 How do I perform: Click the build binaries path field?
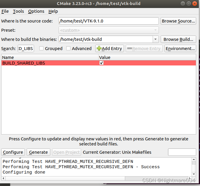click(x=106, y=39)
